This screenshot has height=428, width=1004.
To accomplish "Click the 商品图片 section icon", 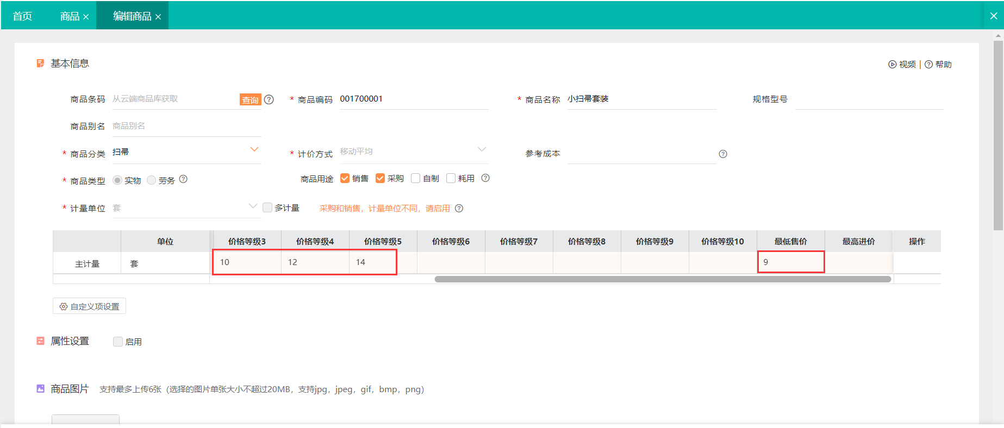I will click(40, 388).
